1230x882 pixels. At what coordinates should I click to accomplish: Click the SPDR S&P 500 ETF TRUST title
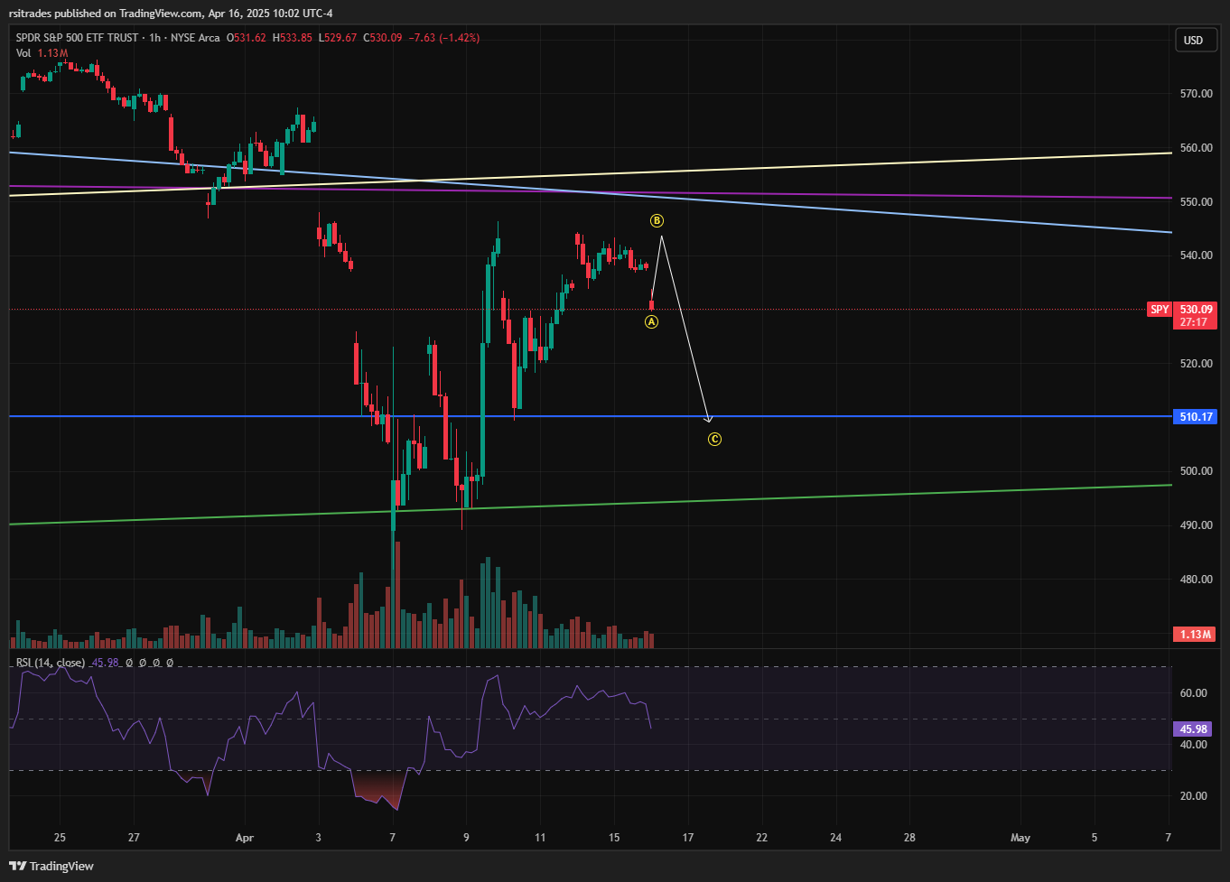click(x=78, y=38)
